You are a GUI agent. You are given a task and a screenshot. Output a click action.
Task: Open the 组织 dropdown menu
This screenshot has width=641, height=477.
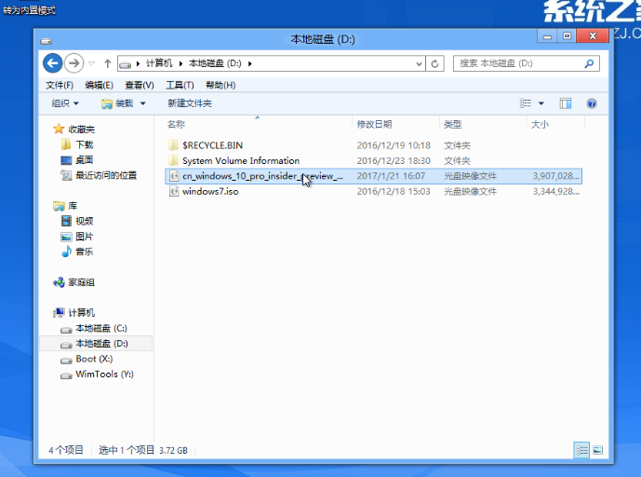65,103
